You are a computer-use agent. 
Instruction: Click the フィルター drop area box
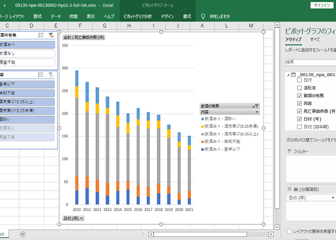pos(311,169)
